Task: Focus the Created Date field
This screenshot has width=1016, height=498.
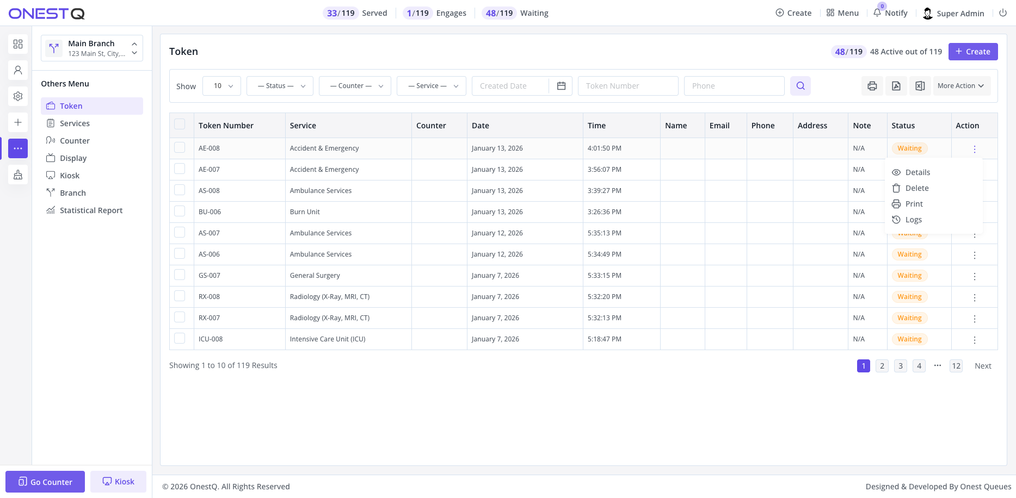Action: point(511,86)
